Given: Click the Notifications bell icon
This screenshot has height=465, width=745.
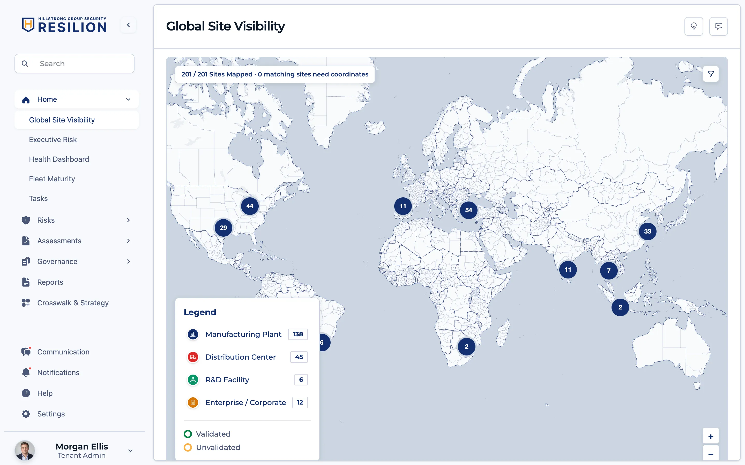Looking at the screenshot, I should (26, 373).
